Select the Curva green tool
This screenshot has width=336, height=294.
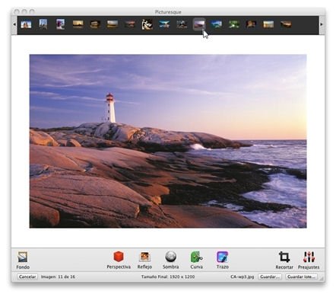(x=196, y=260)
